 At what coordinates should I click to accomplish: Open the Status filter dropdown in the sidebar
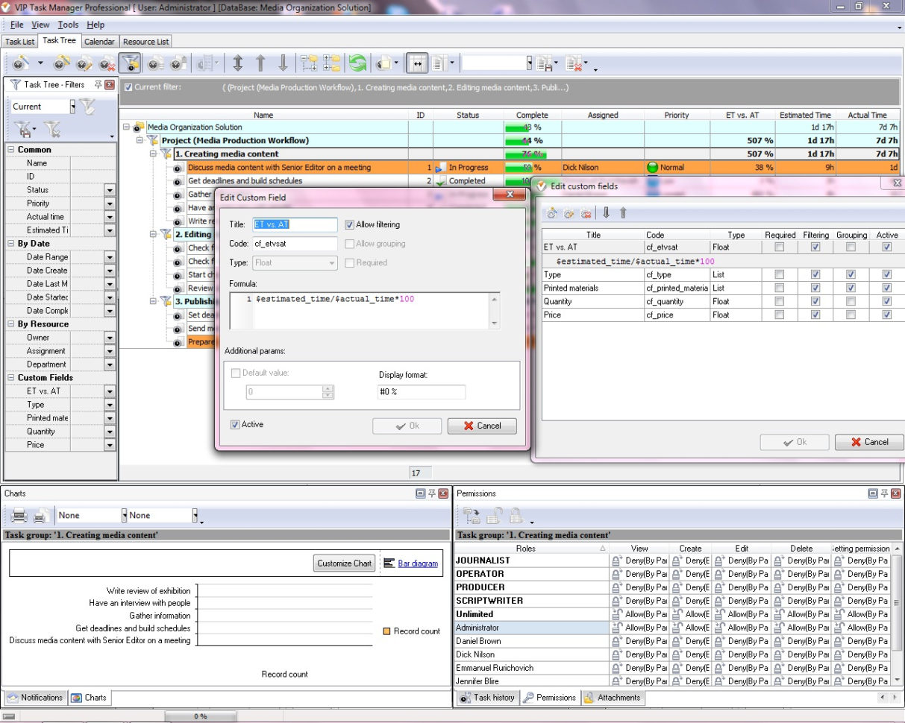[109, 189]
